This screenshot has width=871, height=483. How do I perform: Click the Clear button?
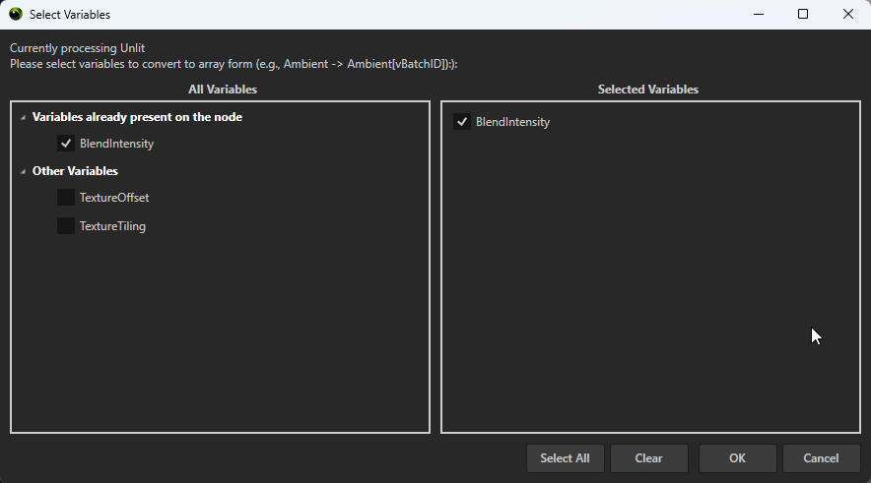click(x=648, y=458)
